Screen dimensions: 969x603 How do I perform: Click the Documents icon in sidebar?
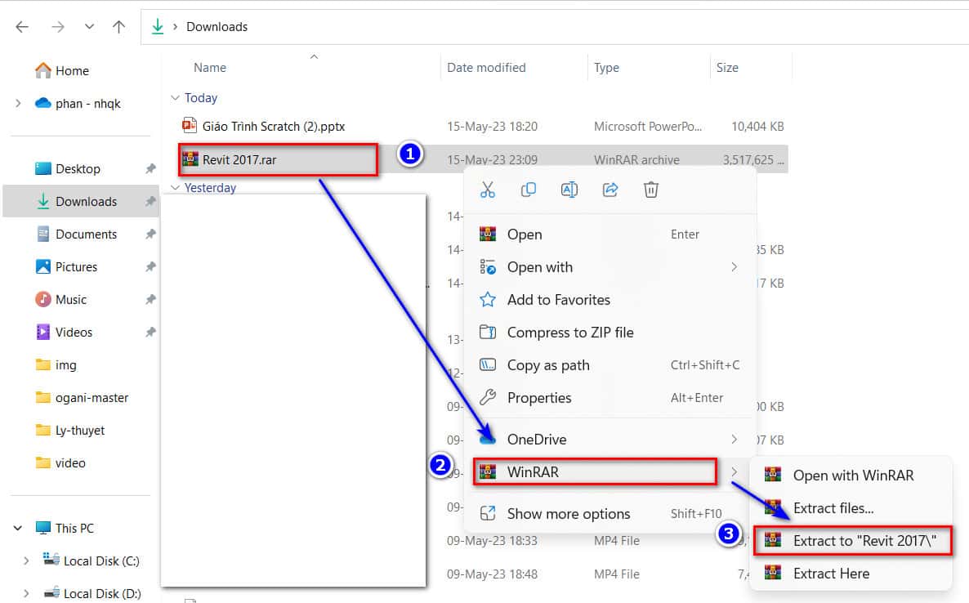(x=43, y=234)
